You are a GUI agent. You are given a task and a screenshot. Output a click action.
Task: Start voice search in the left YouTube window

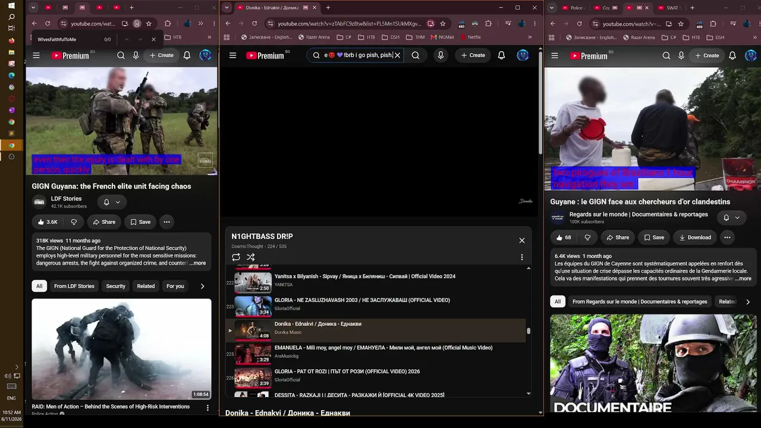tap(136, 55)
